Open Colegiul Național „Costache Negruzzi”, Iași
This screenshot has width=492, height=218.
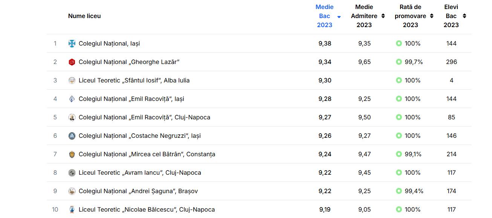(x=139, y=136)
